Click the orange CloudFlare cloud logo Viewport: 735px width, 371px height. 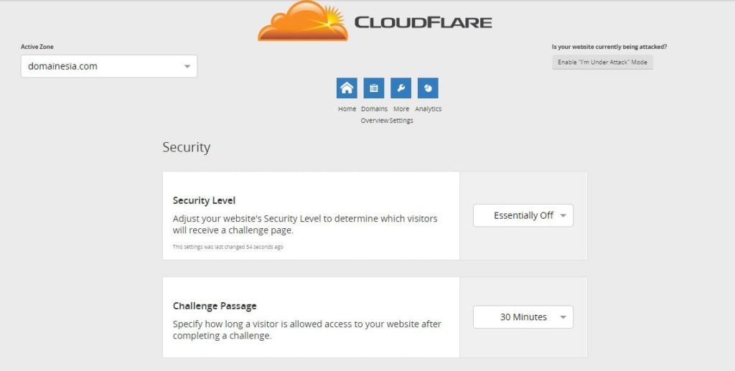[302, 23]
